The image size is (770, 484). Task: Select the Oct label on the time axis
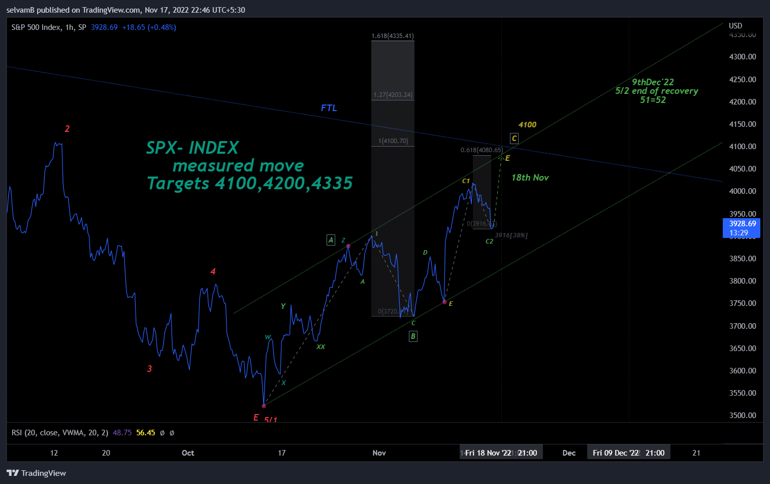tap(188, 453)
